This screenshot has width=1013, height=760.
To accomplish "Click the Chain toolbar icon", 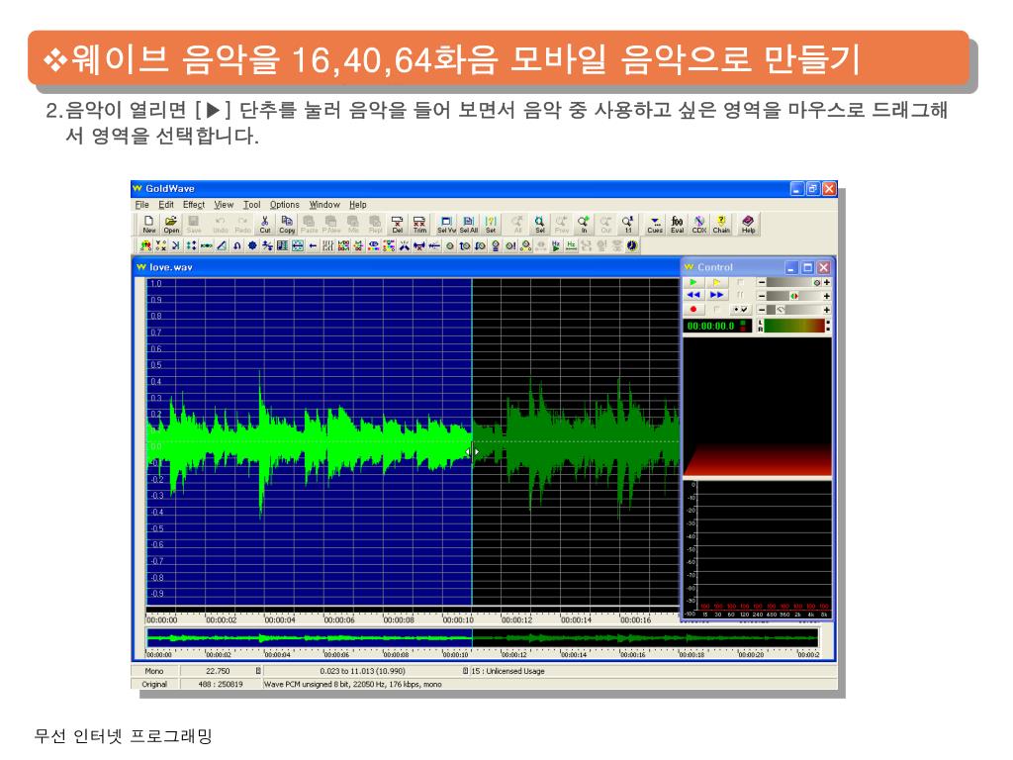I will (x=721, y=225).
